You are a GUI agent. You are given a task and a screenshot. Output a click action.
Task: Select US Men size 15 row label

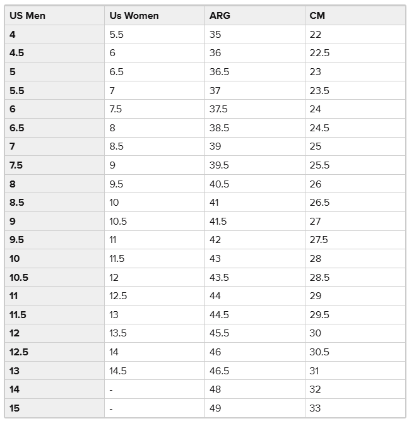click(x=54, y=408)
